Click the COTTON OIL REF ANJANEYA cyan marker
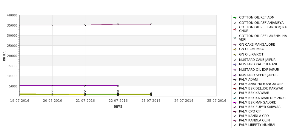The width and height of the screenshot is (291, 128). click(235, 23)
